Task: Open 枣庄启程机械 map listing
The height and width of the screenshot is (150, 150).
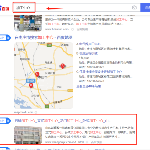Action: (88, 53)
